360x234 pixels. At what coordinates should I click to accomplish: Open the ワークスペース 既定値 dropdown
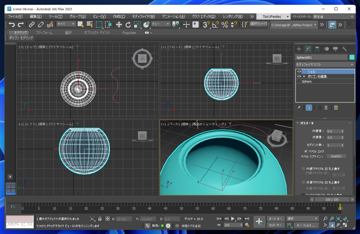pyautogui.click(x=333, y=17)
